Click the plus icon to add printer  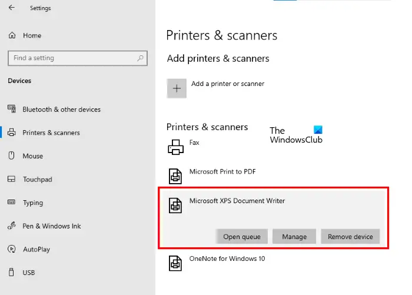(x=177, y=88)
